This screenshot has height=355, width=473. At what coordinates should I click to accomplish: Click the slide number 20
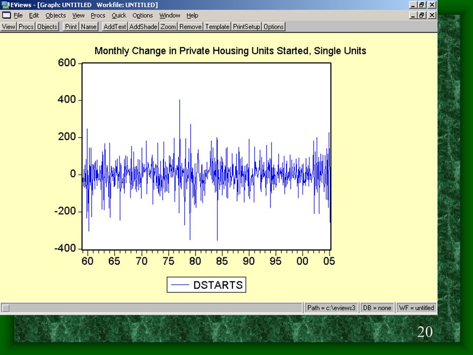click(x=425, y=332)
